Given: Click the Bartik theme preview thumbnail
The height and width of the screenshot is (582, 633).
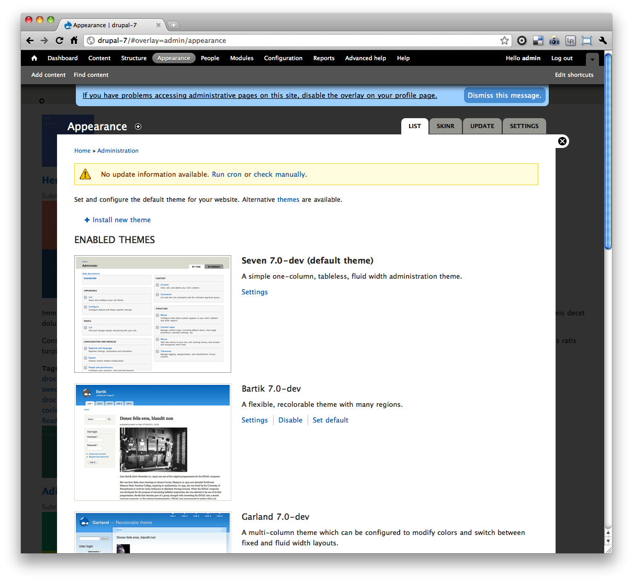Looking at the screenshot, I should [152, 442].
